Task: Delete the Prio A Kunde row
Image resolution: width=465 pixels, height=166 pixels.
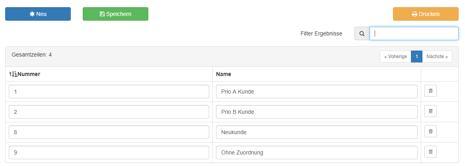Action: tap(430, 91)
